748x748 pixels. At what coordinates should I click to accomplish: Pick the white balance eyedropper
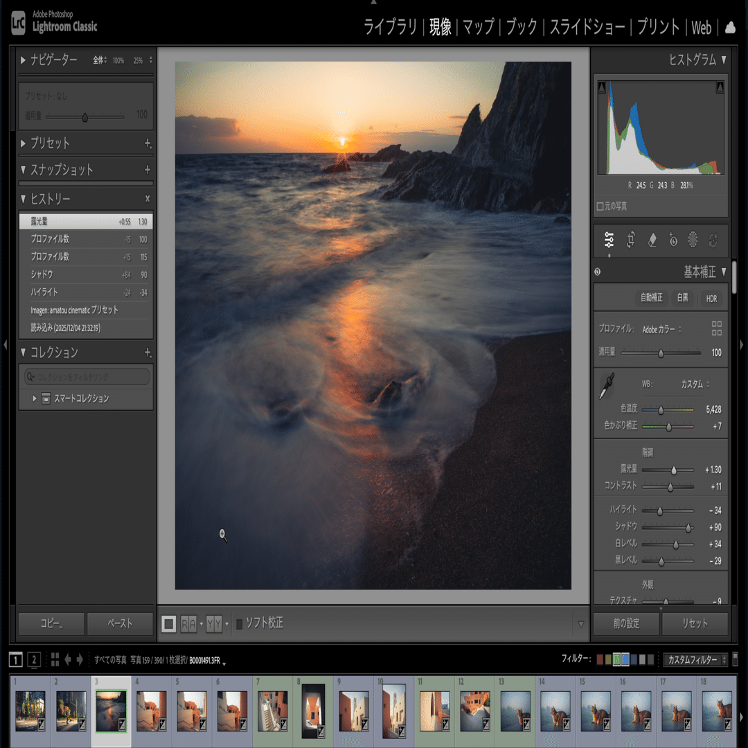coord(607,386)
